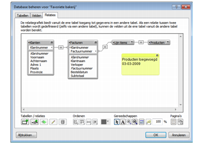Select the zoom out magnifier tool
202x151 pixels.
(x=135, y=122)
